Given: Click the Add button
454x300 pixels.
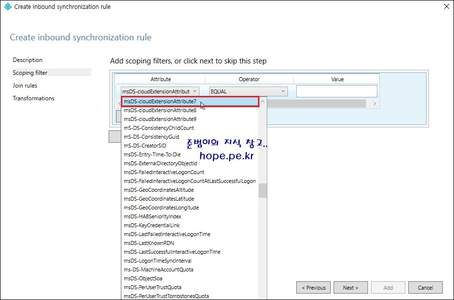Looking at the screenshot, I should [388, 288].
